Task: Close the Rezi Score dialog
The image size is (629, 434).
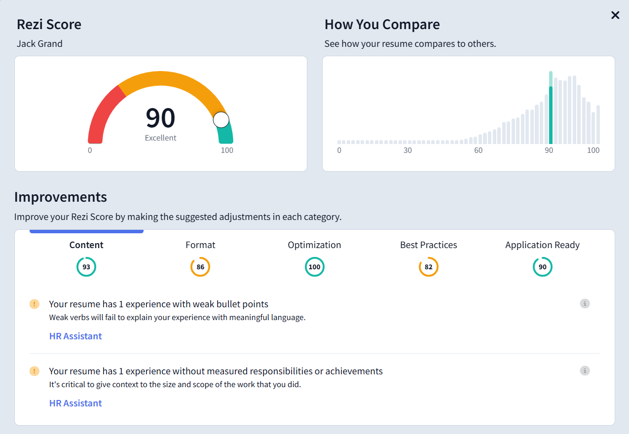Action: point(615,15)
